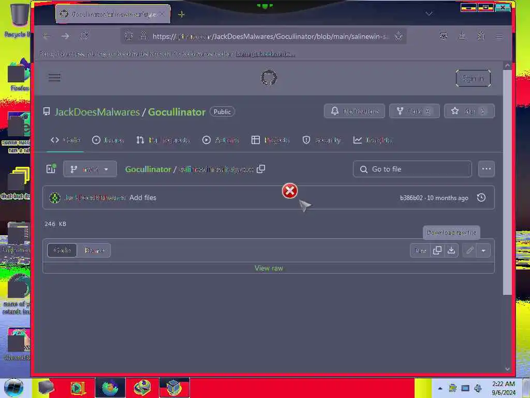530x398 pixels.
Task: Switch to the Code tab
Action: click(66, 140)
